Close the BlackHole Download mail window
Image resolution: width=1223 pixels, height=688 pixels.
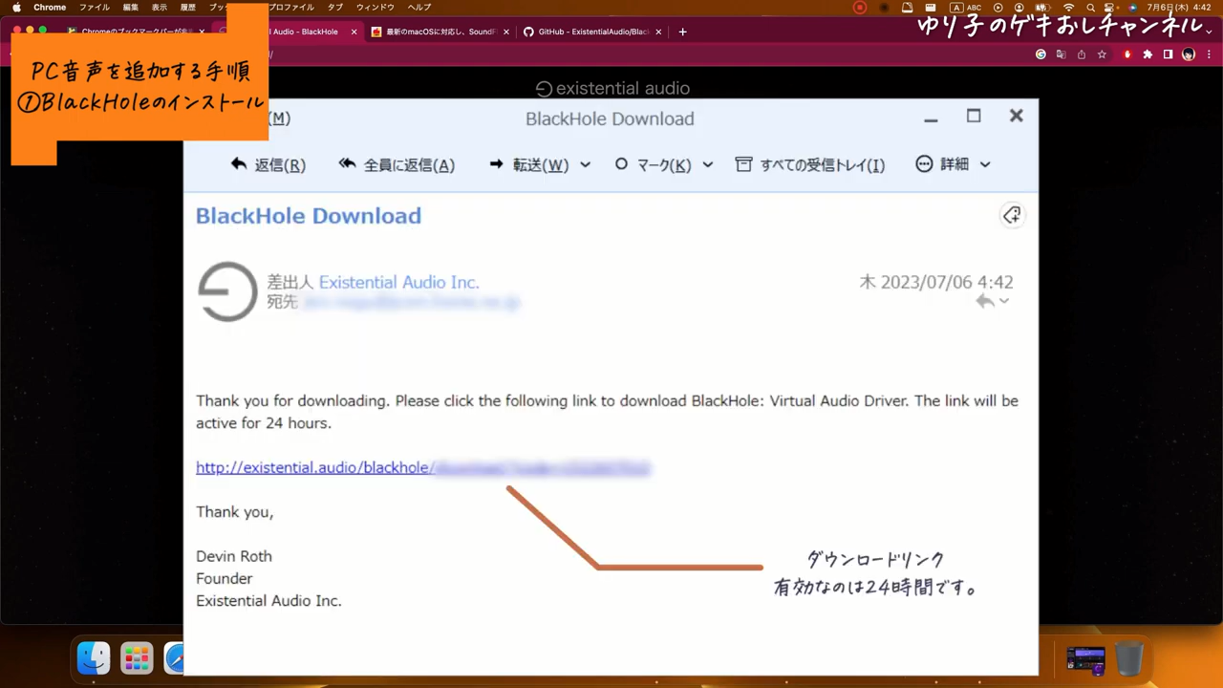1017,116
